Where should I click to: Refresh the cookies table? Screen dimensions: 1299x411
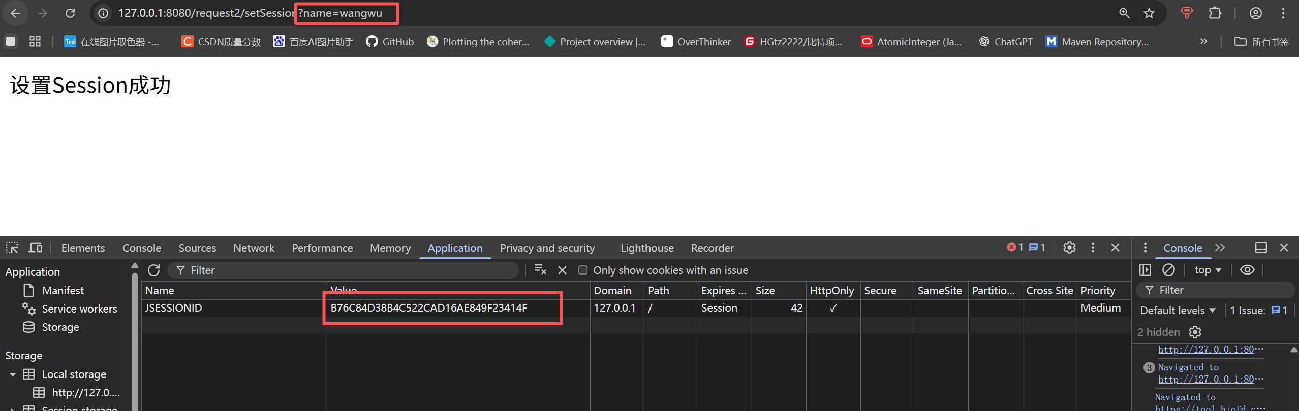[x=154, y=270]
